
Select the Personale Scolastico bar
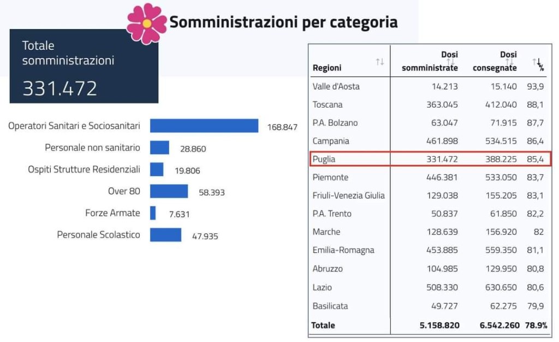(165, 235)
